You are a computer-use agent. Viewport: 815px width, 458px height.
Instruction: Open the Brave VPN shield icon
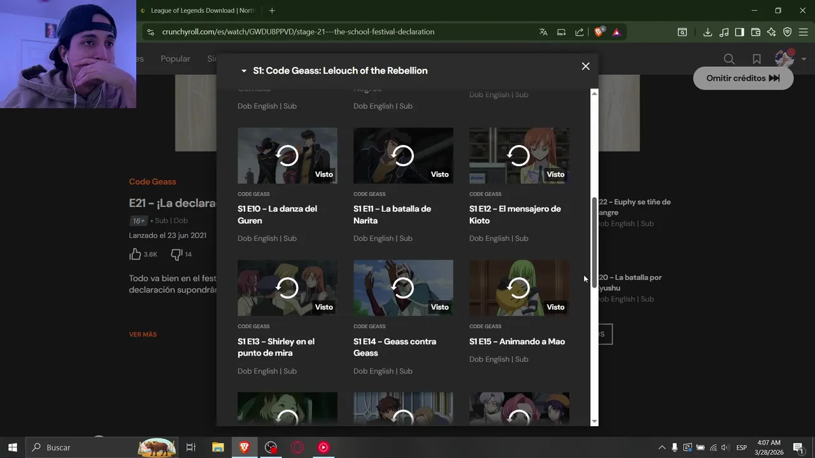788,32
